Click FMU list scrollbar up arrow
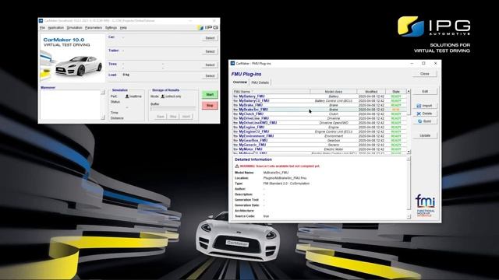499x280 pixels. click(409, 92)
